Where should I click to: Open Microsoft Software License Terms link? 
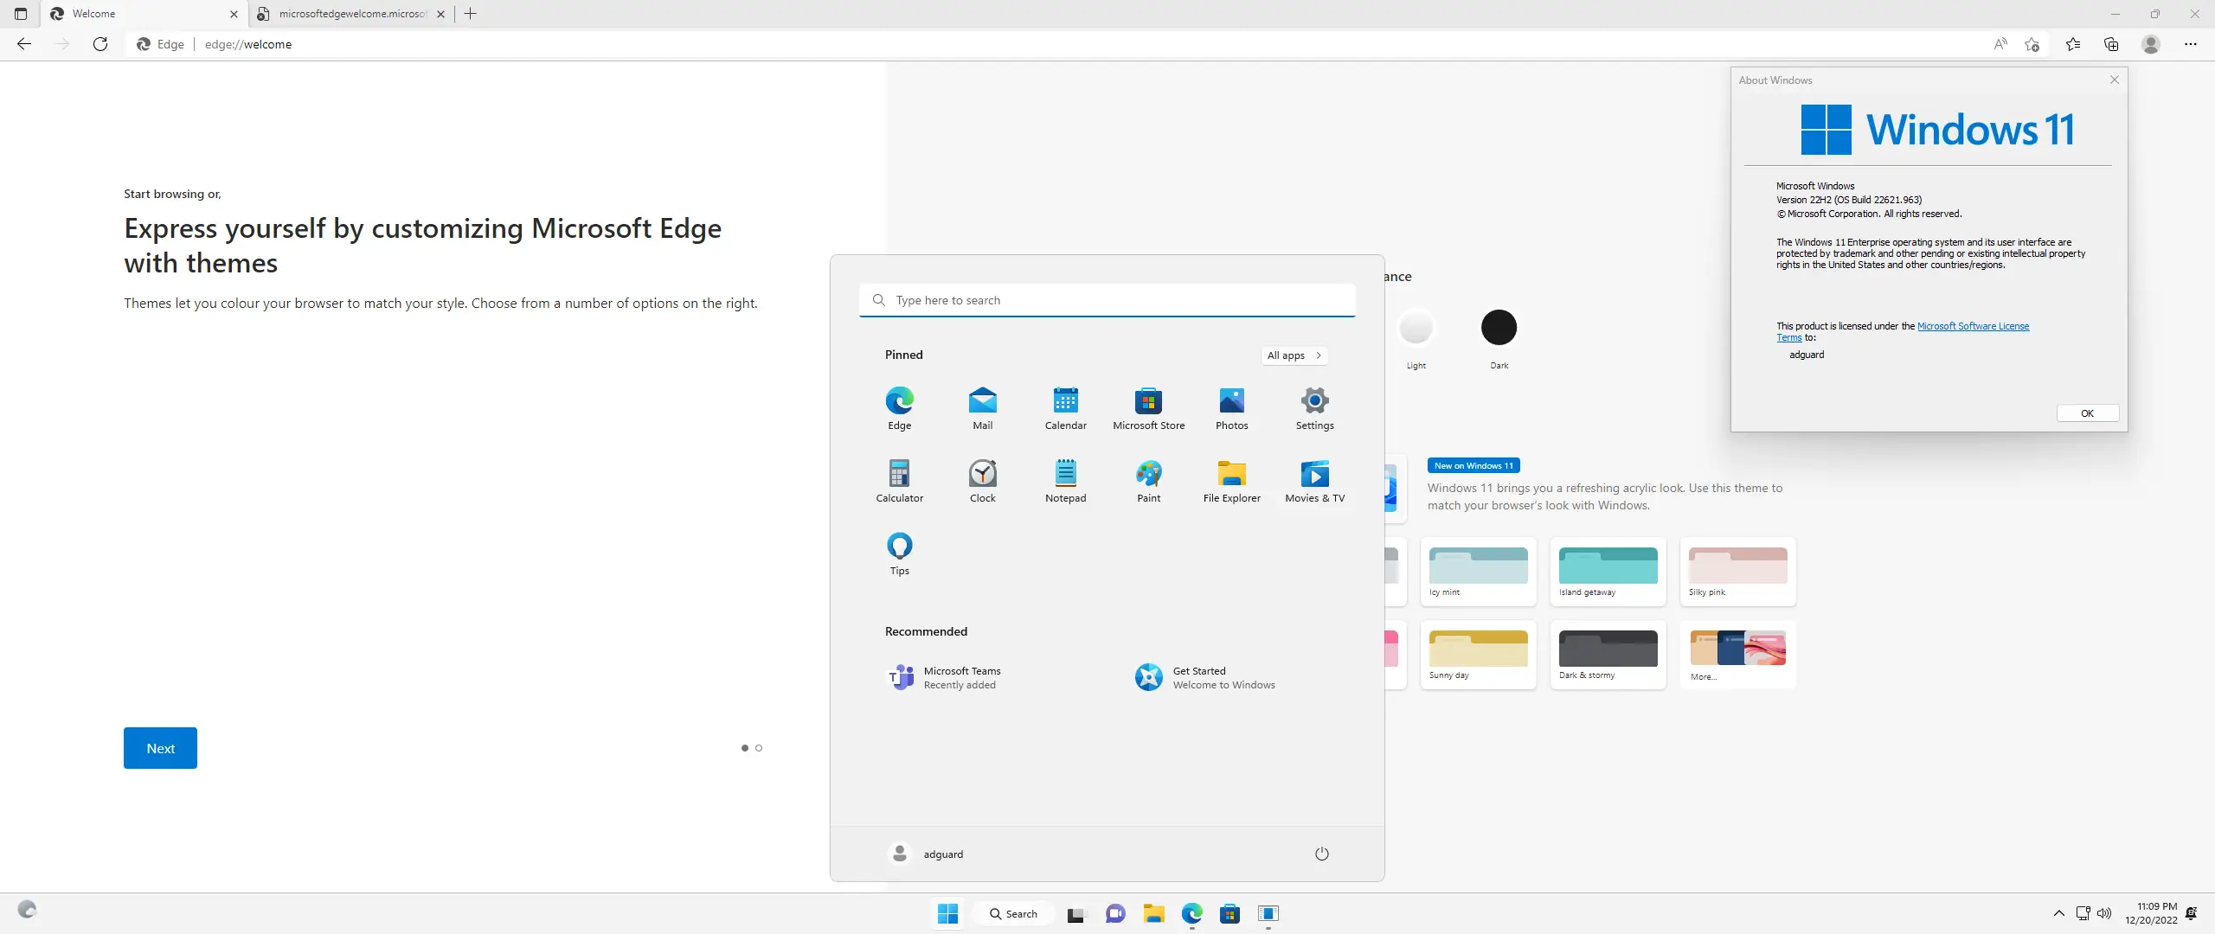1972,326
